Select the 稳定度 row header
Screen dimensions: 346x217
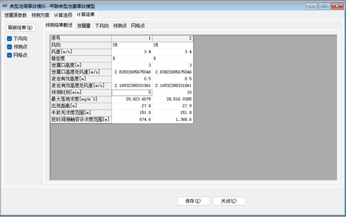[x=81, y=59]
